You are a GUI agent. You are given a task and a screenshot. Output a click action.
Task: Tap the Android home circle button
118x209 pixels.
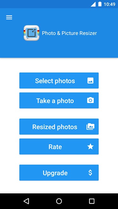coord(59,201)
